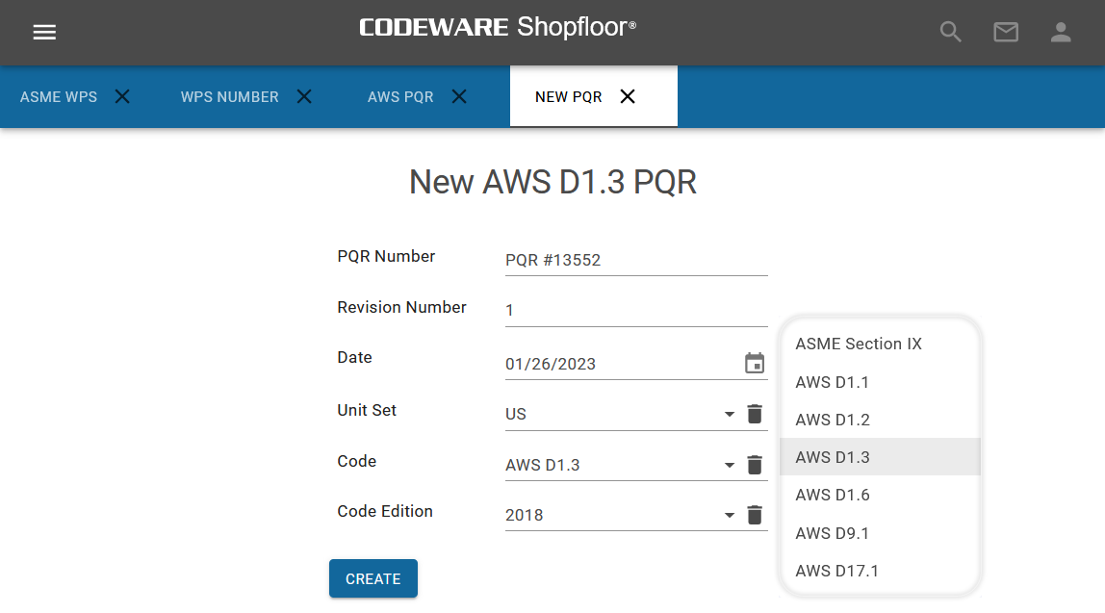Viewport: 1105px width, 613px height.
Task: Close the ASME WPS tab
Action: pyautogui.click(x=122, y=96)
